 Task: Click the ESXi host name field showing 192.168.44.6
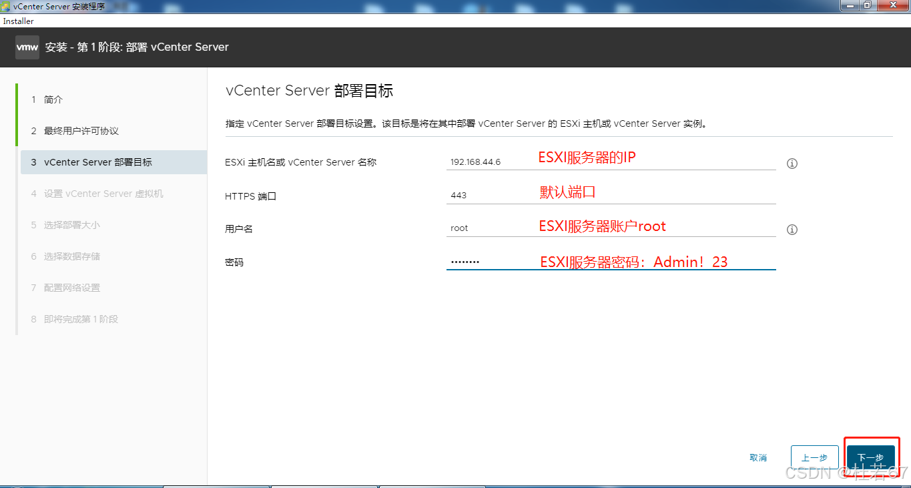[611, 162]
